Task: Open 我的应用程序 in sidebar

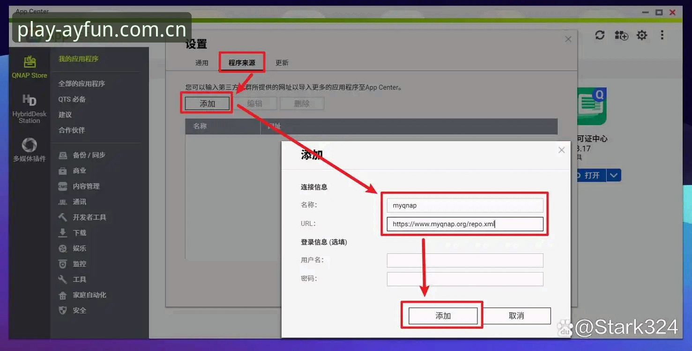Action: click(78, 59)
